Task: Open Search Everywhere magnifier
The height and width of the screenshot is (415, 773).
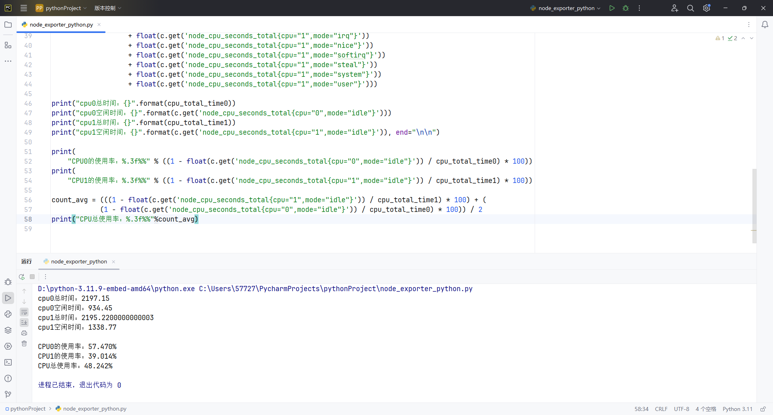Action: point(690,8)
